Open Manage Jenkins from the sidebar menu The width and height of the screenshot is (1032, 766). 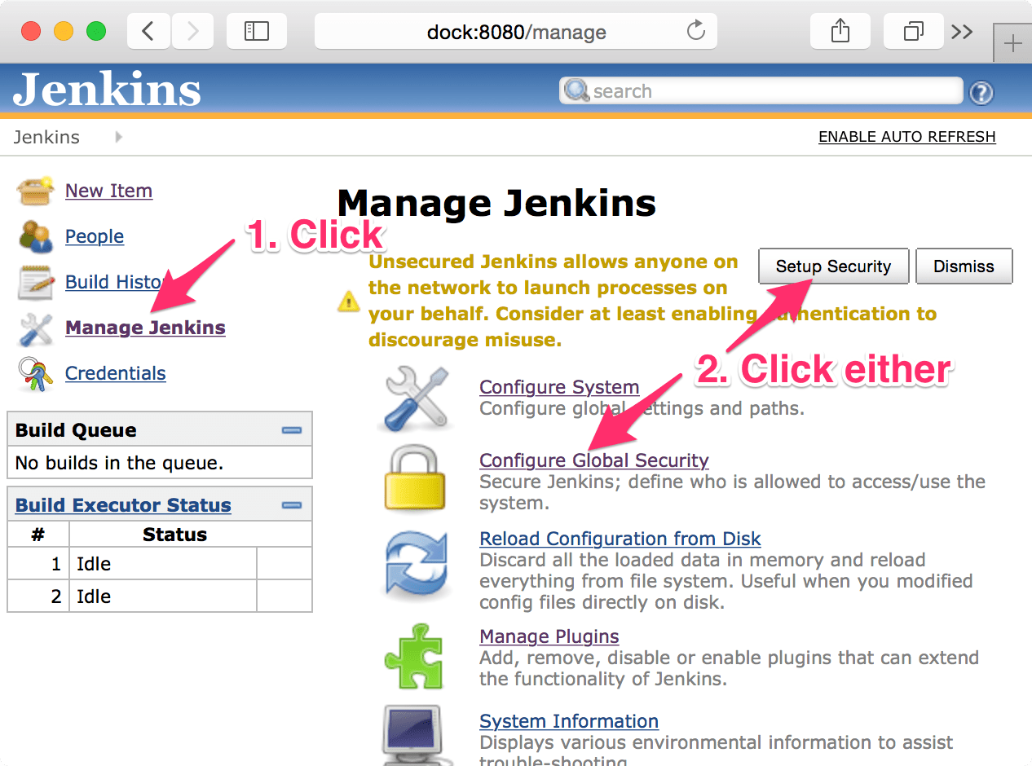(x=144, y=327)
